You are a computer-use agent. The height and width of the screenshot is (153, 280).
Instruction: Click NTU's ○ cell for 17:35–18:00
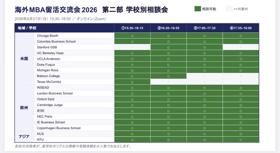pos(241,139)
